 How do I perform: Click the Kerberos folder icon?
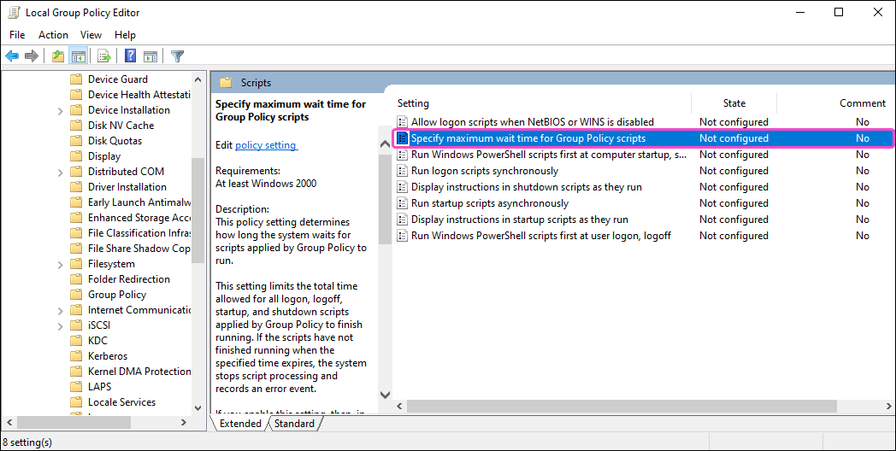coord(76,356)
